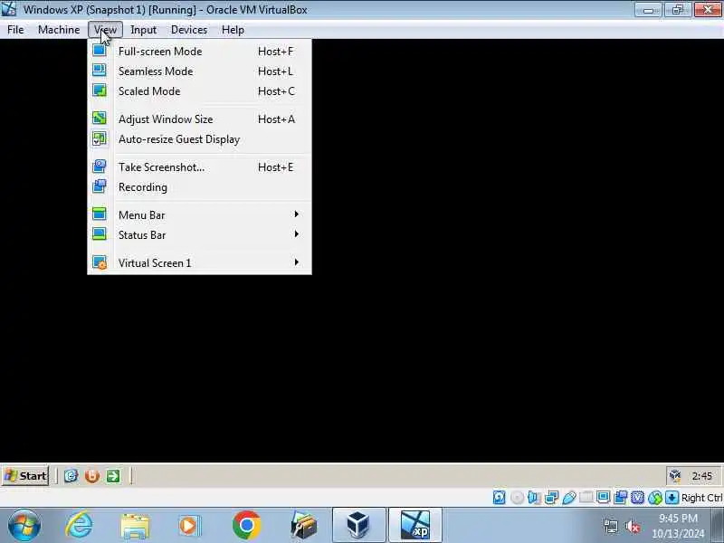Open Google Chrome on taskbar
This screenshot has height=543, width=724.
246,526
